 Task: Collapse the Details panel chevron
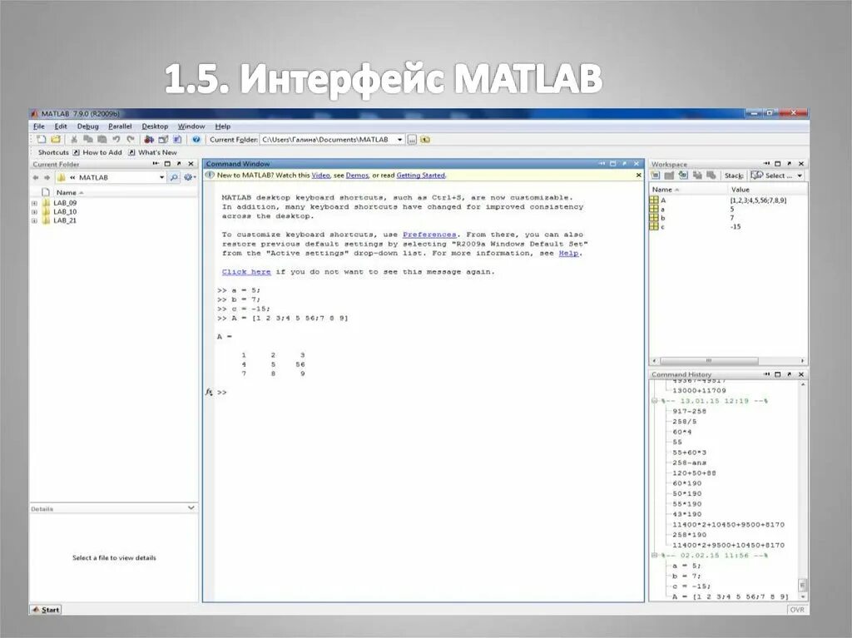click(191, 507)
